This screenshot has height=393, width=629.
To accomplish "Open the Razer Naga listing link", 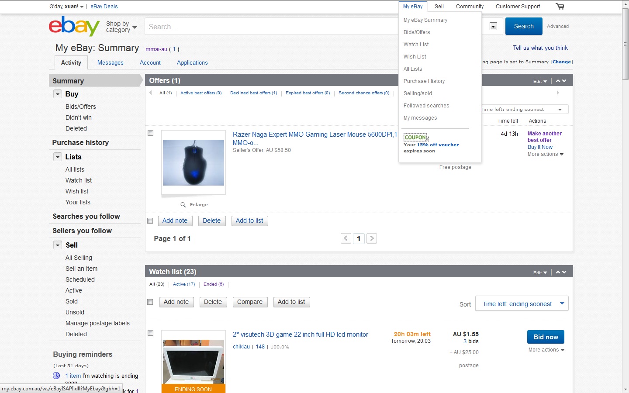I will (315, 134).
